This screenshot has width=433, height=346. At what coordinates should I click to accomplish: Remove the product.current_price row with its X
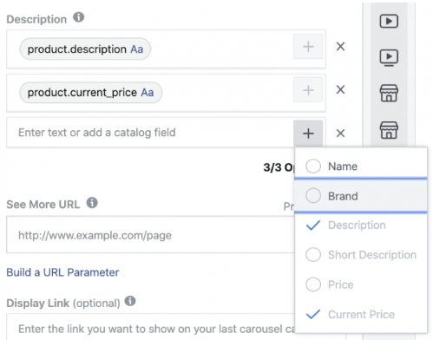point(340,89)
